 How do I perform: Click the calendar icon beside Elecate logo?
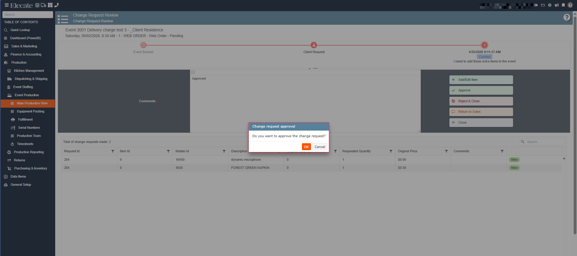[x=37, y=5]
